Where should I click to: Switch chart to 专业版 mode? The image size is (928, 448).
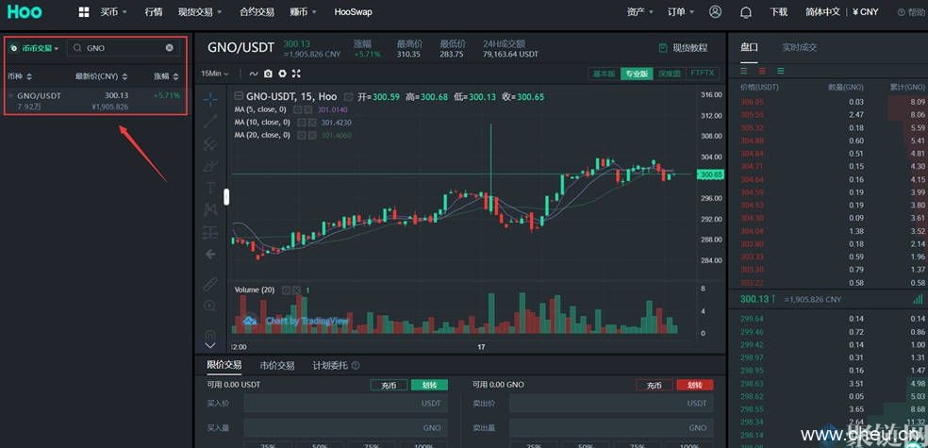637,73
